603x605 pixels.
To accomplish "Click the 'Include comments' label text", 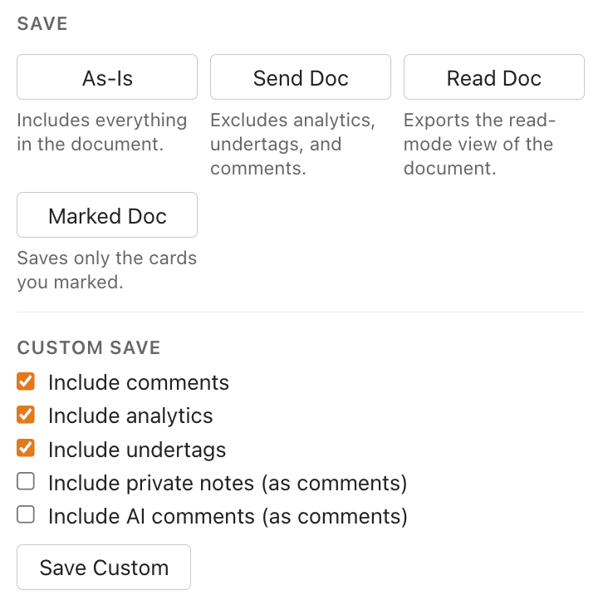I will click(x=139, y=382).
